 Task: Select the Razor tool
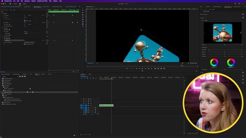point(83,15)
